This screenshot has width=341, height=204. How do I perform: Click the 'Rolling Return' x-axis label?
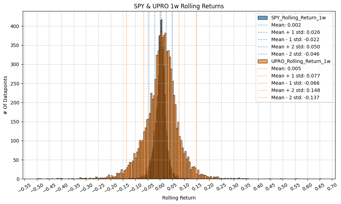pos(178,198)
